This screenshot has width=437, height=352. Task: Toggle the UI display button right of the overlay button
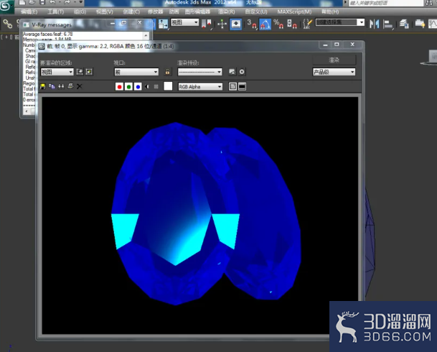pyautogui.click(x=243, y=86)
